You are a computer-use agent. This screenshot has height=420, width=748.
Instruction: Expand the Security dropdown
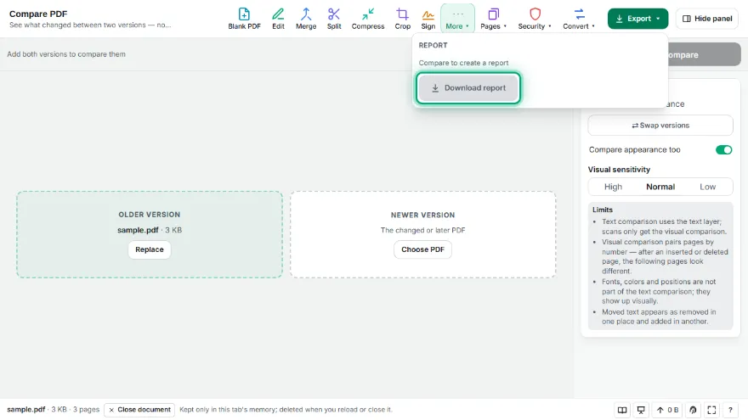[x=535, y=19]
